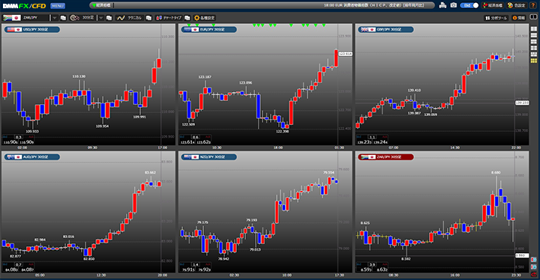Viewport: 540px width, 280px height.
Task: Open the color settings palette button
Action: 516,5
